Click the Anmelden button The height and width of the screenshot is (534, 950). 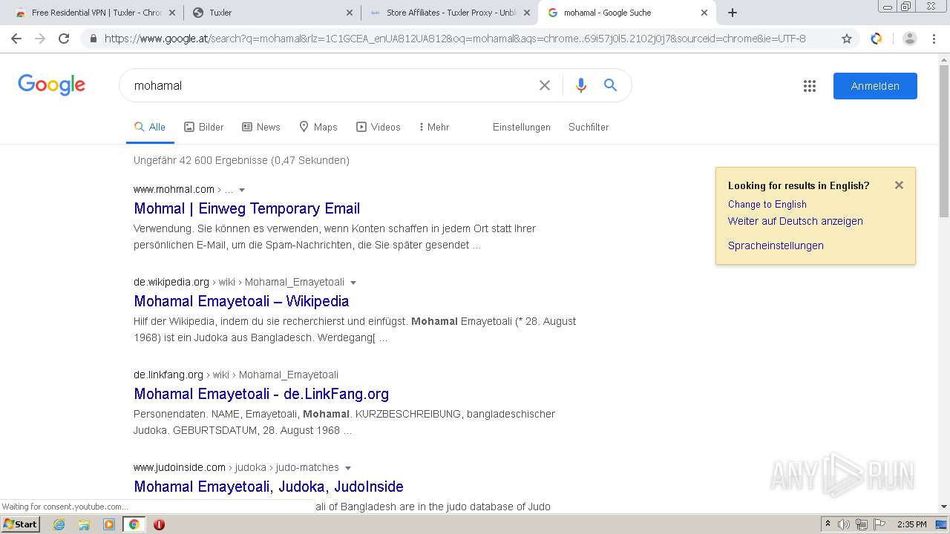click(875, 86)
